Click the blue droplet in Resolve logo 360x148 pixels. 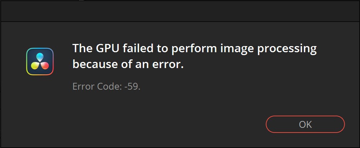coord(40,57)
